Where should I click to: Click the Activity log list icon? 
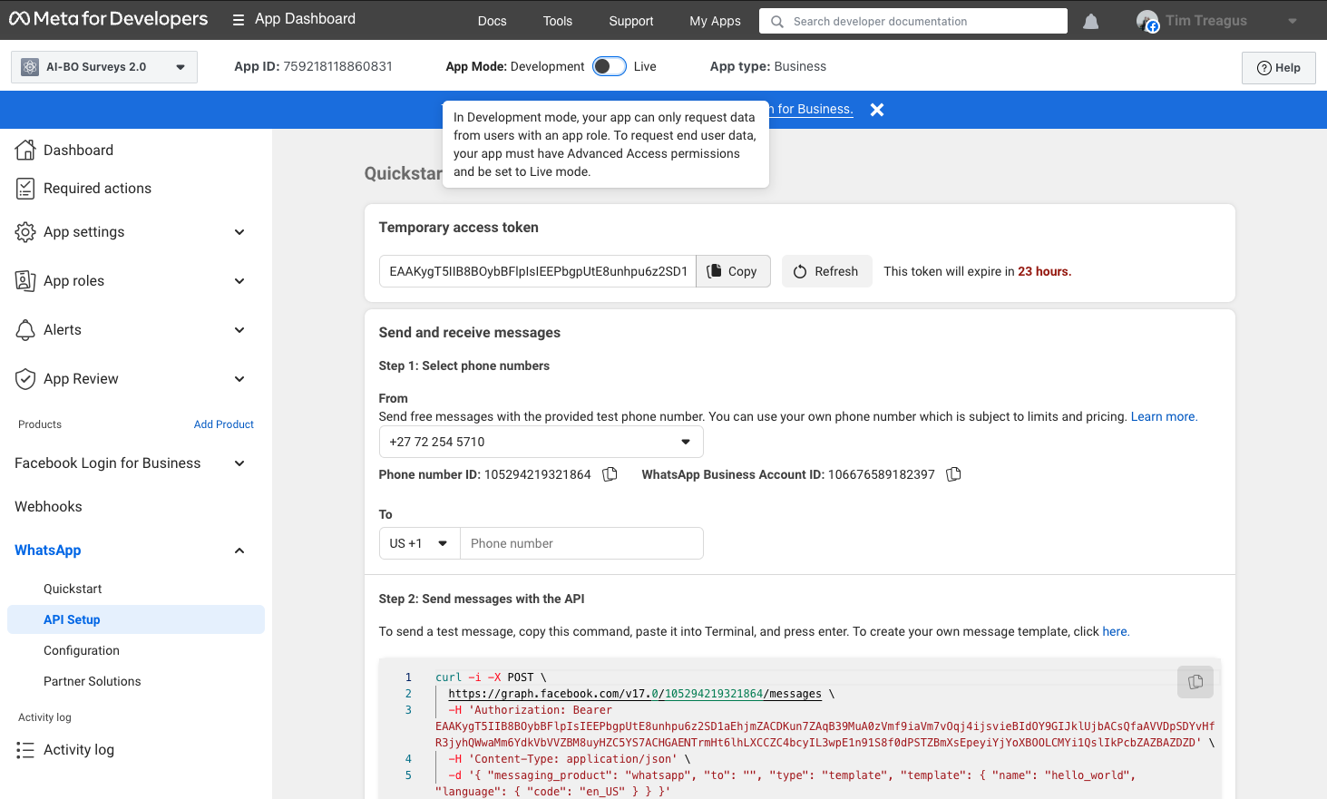(25, 750)
